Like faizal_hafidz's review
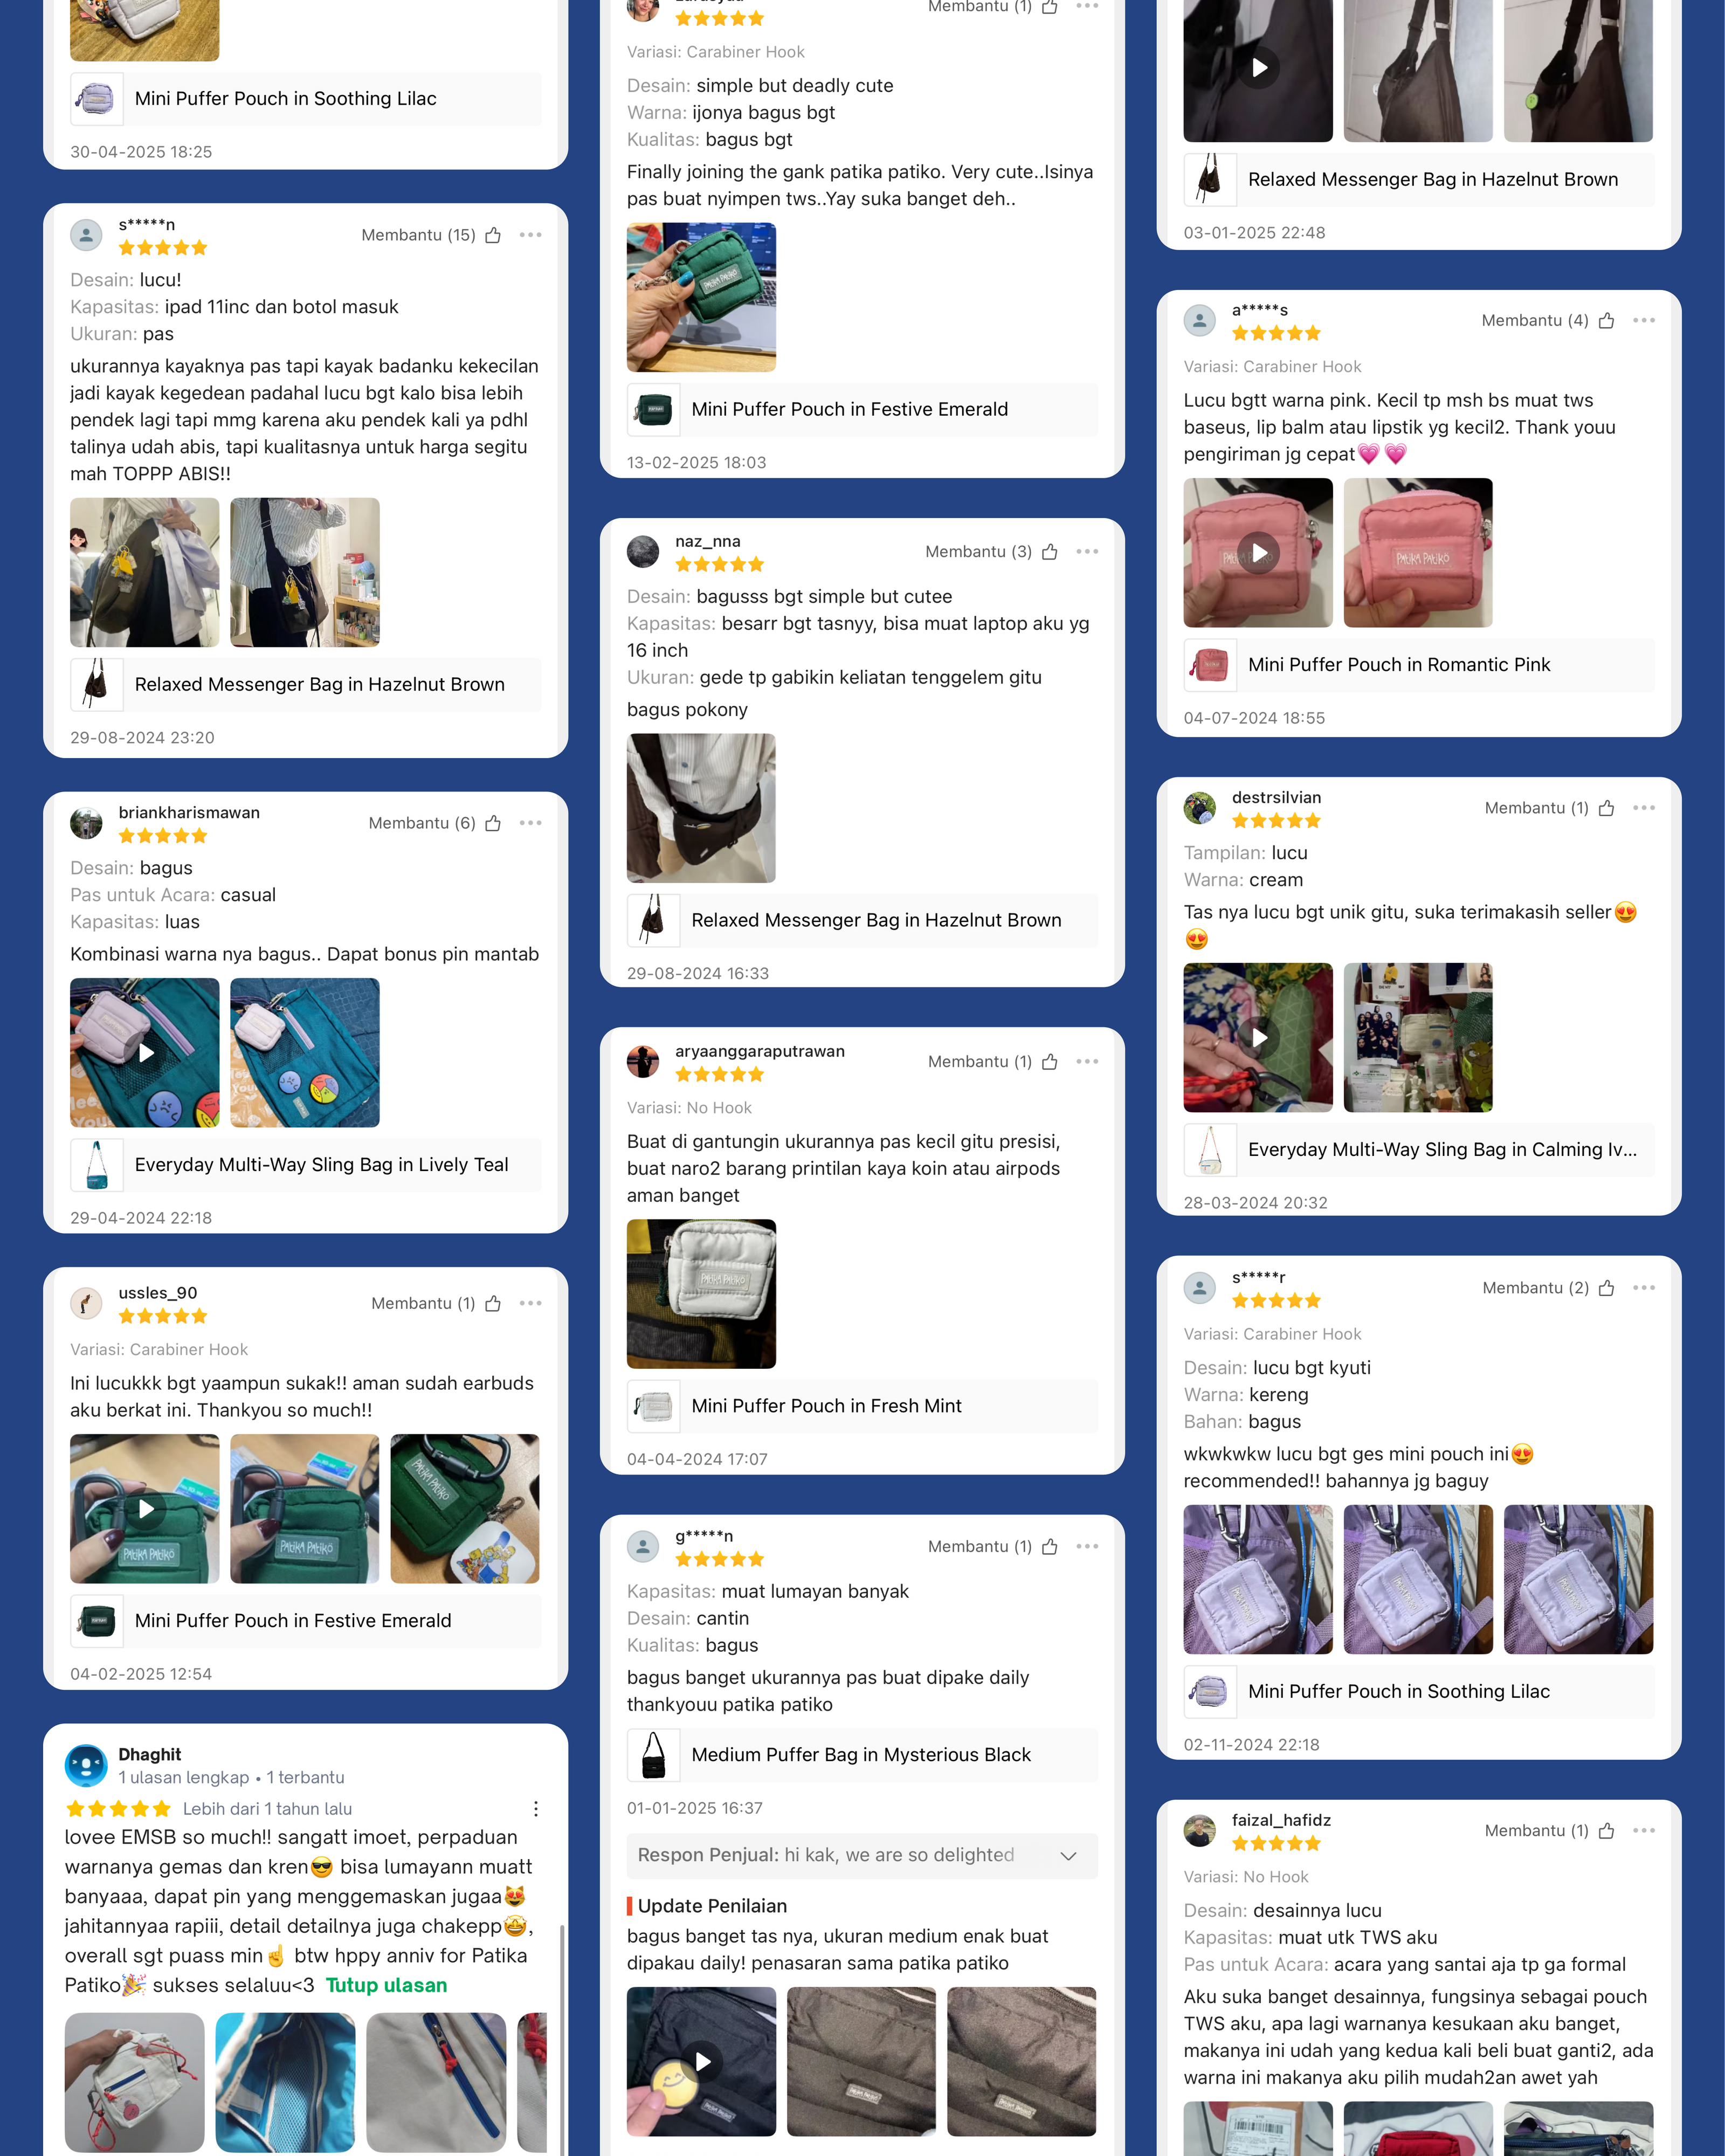1725x2156 pixels. 1606,1831
